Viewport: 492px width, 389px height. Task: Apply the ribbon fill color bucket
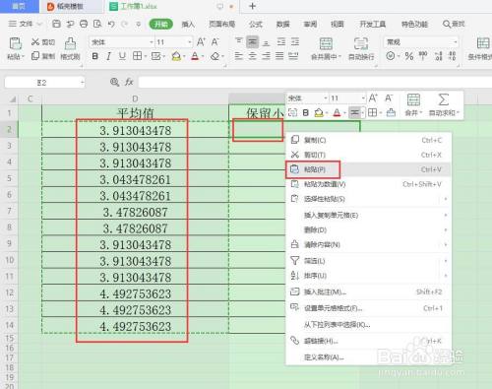pyautogui.click(x=176, y=56)
